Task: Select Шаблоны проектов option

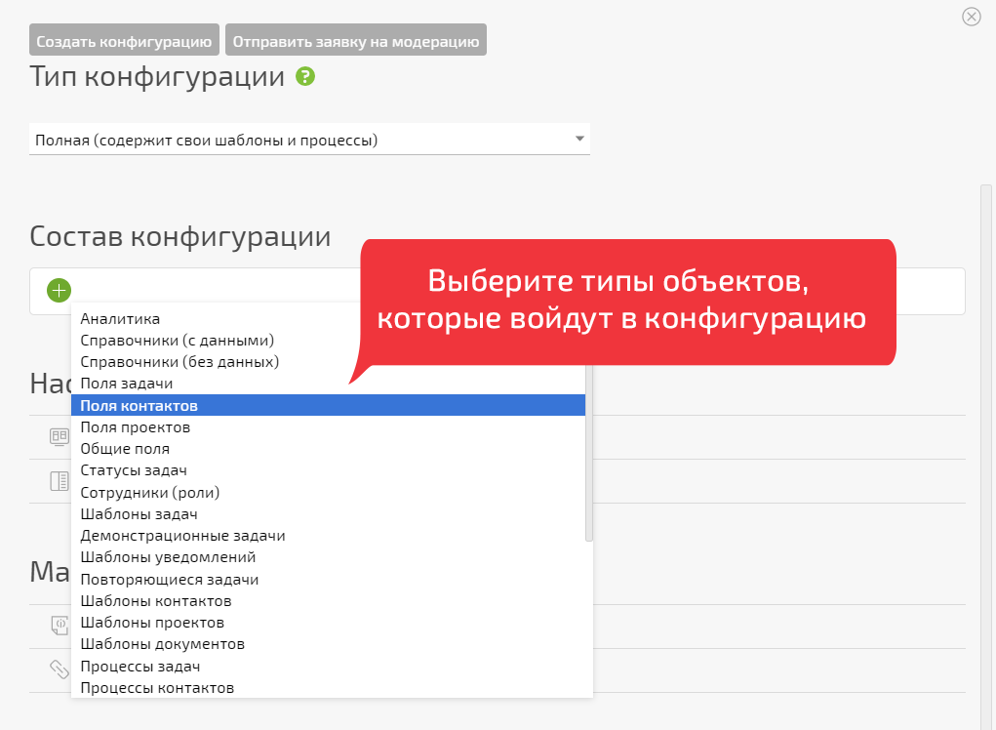Action: (329, 623)
